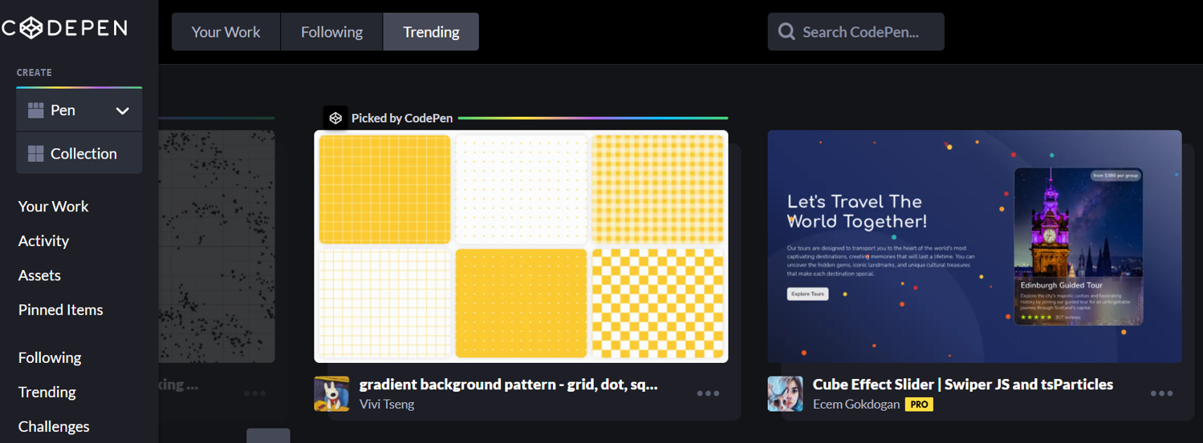
Task: Open Challenges in the sidebar
Action: pyautogui.click(x=54, y=426)
